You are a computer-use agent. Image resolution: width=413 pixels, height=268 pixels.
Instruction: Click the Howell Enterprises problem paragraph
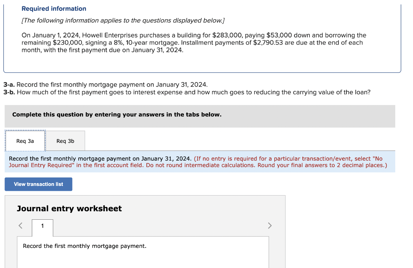click(x=194, y=43)
